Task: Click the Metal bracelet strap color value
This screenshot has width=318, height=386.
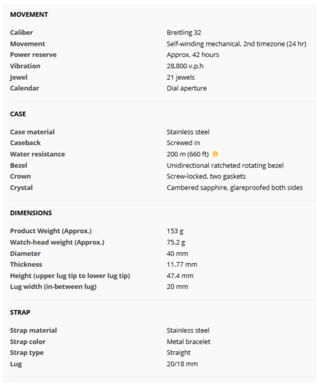Action: (x=189, y=341)
